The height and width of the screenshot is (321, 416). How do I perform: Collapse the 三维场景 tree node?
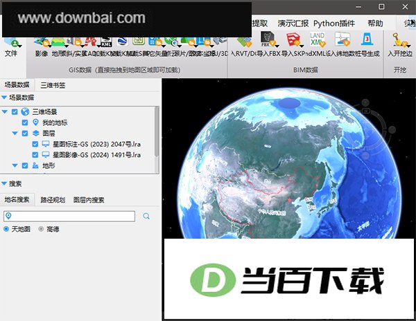5,111
